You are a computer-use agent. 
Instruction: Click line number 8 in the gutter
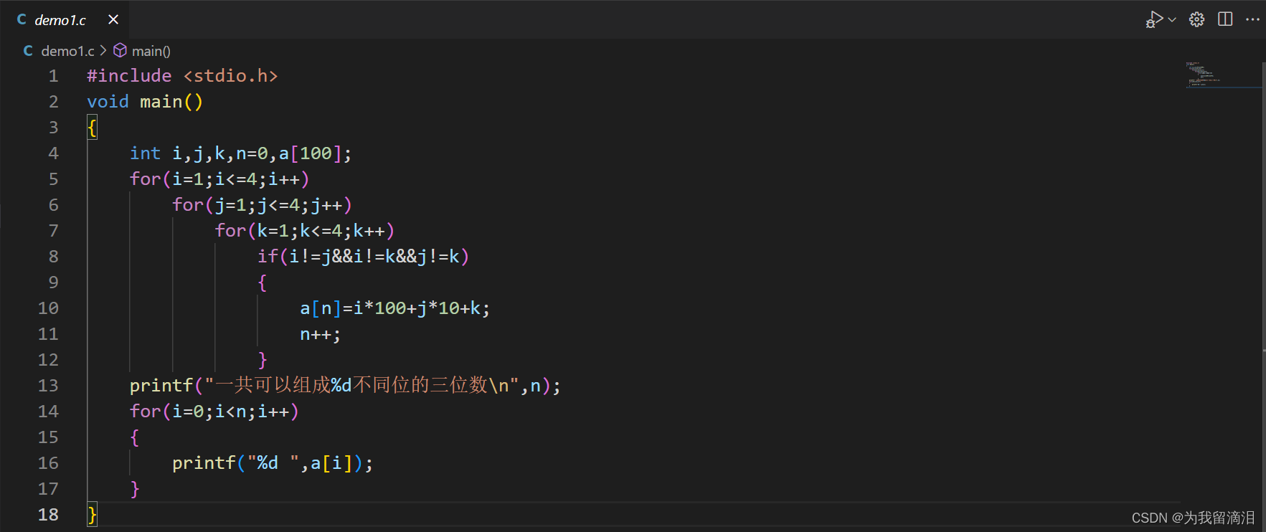[x=53, y=257]
